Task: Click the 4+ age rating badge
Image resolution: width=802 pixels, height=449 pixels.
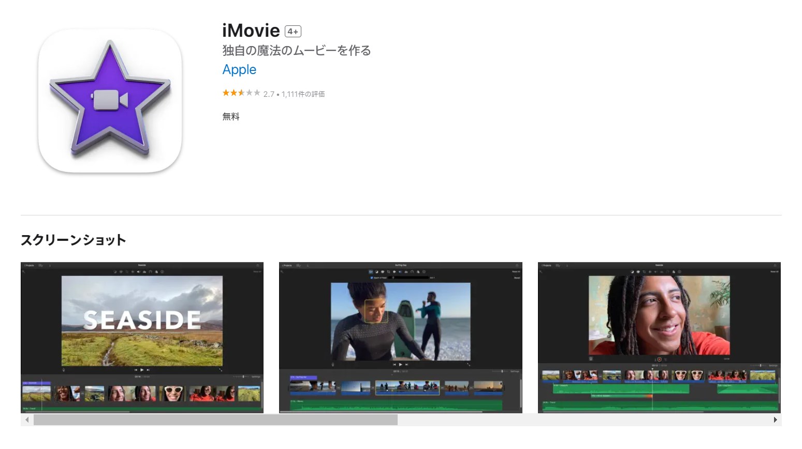Action: click(x=293, y=32)
